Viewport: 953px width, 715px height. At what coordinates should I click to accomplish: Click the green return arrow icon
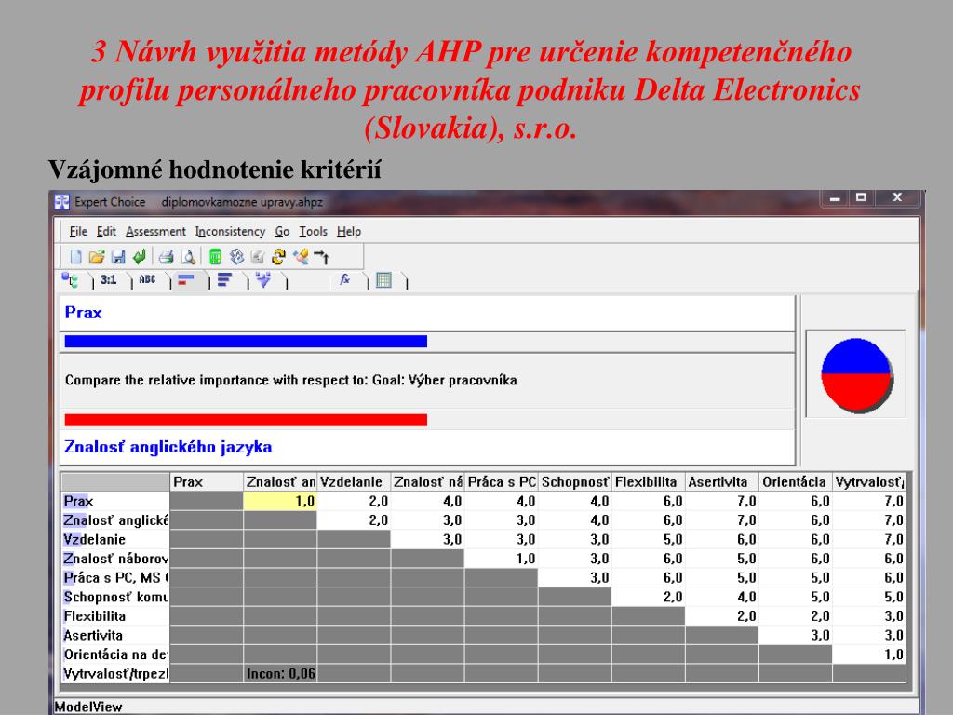coord(140,257)
